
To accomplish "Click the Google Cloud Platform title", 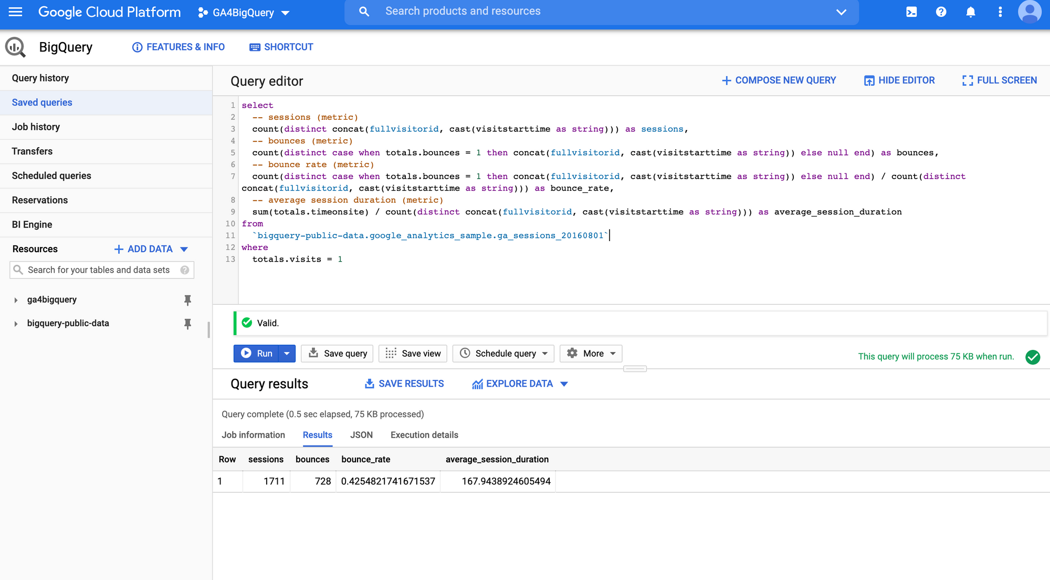I will [x=109, y=12].
